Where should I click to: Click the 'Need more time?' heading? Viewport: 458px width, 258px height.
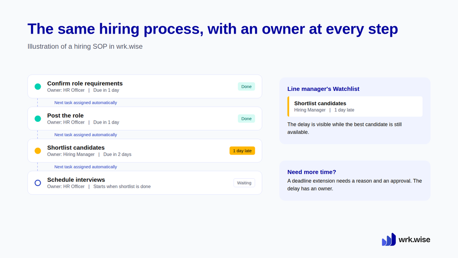[312, 172]
